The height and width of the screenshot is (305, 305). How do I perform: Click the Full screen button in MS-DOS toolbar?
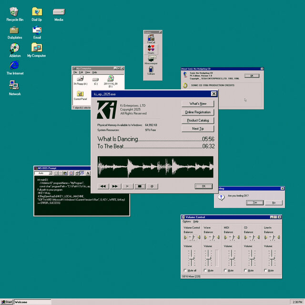(x=71, y=173)
